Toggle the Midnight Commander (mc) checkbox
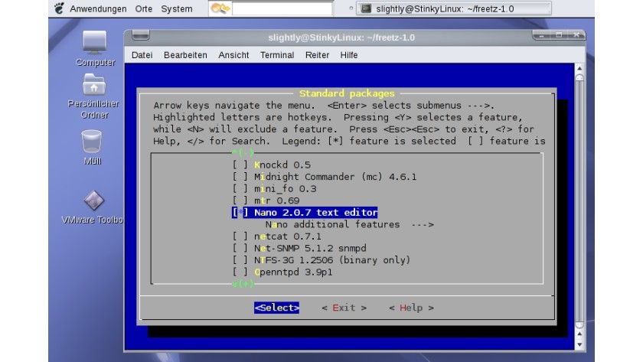Image resolution: width=643 pixels, height=362 pixels. 240,177
